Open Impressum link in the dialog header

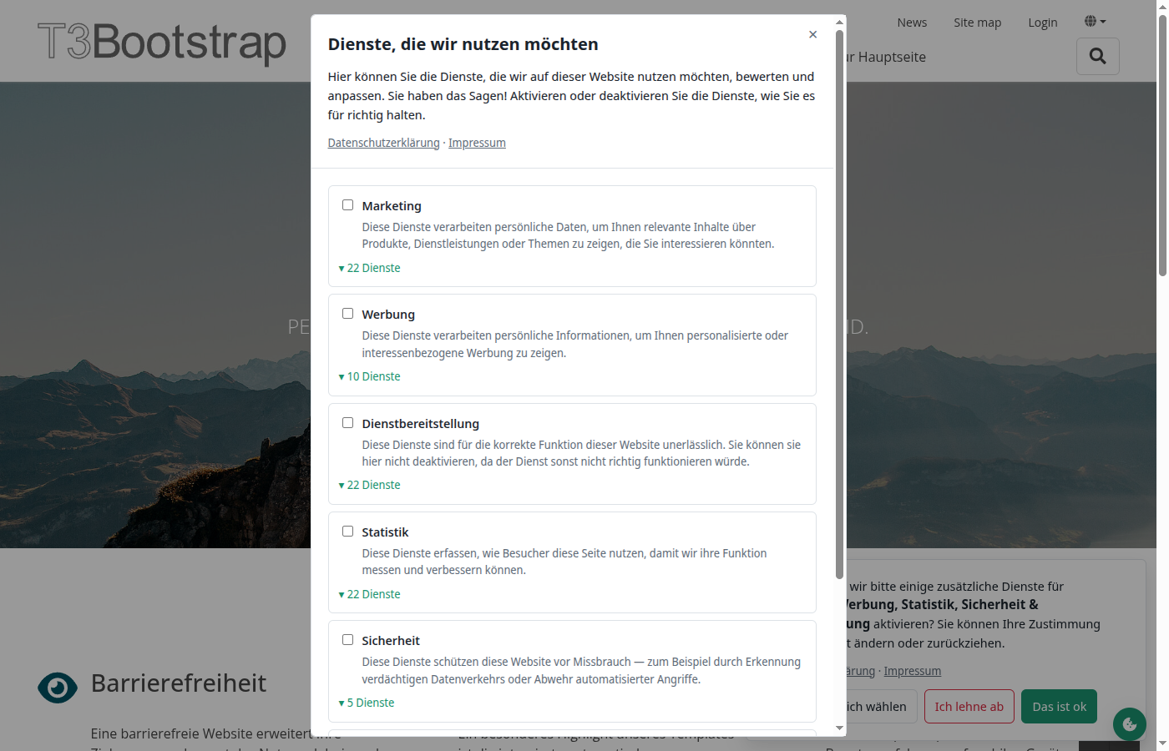[x=477, y=143]
